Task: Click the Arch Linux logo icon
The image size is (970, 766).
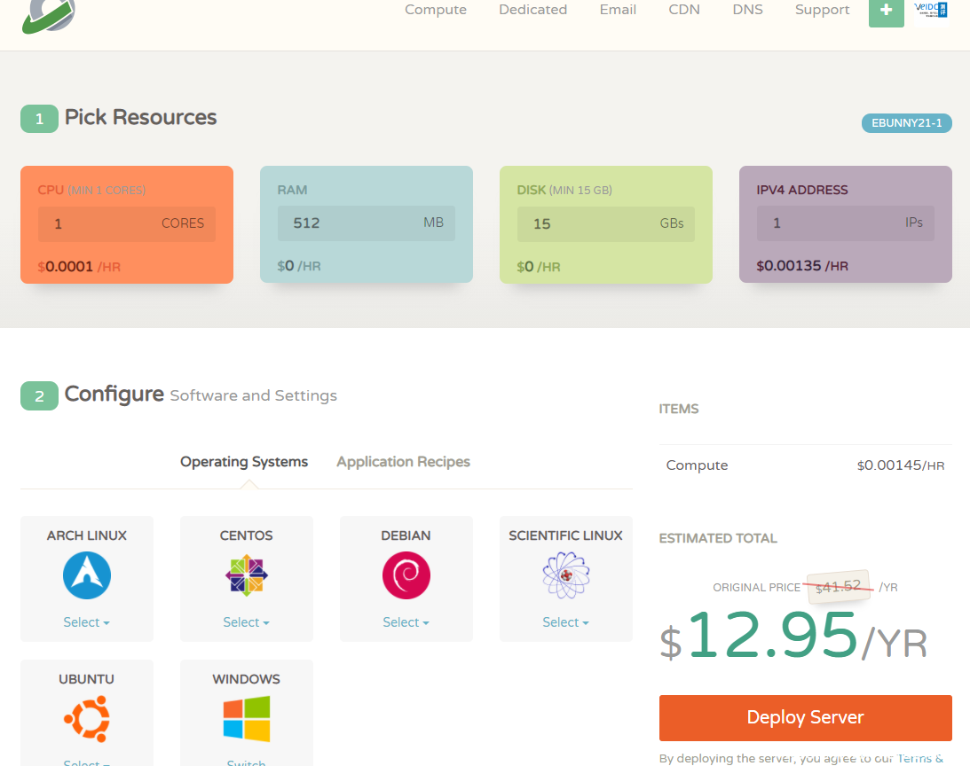Action: point(87,575)
